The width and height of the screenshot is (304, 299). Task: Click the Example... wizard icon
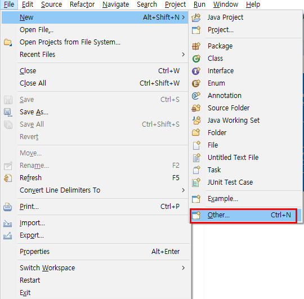(x=196, y=199)
